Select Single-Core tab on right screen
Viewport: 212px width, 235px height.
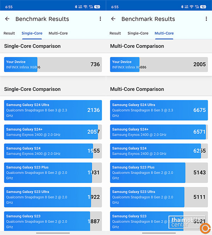tap(138, 33)
